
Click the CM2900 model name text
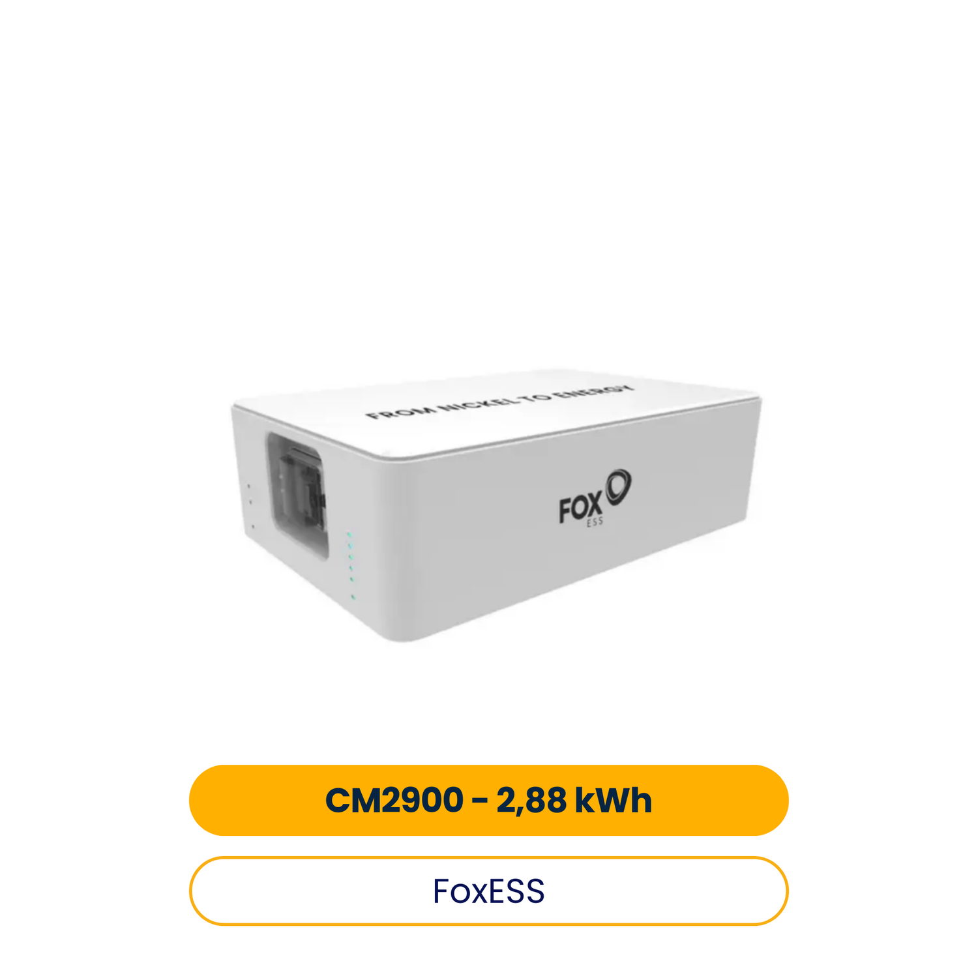click(x=394, y=800)
